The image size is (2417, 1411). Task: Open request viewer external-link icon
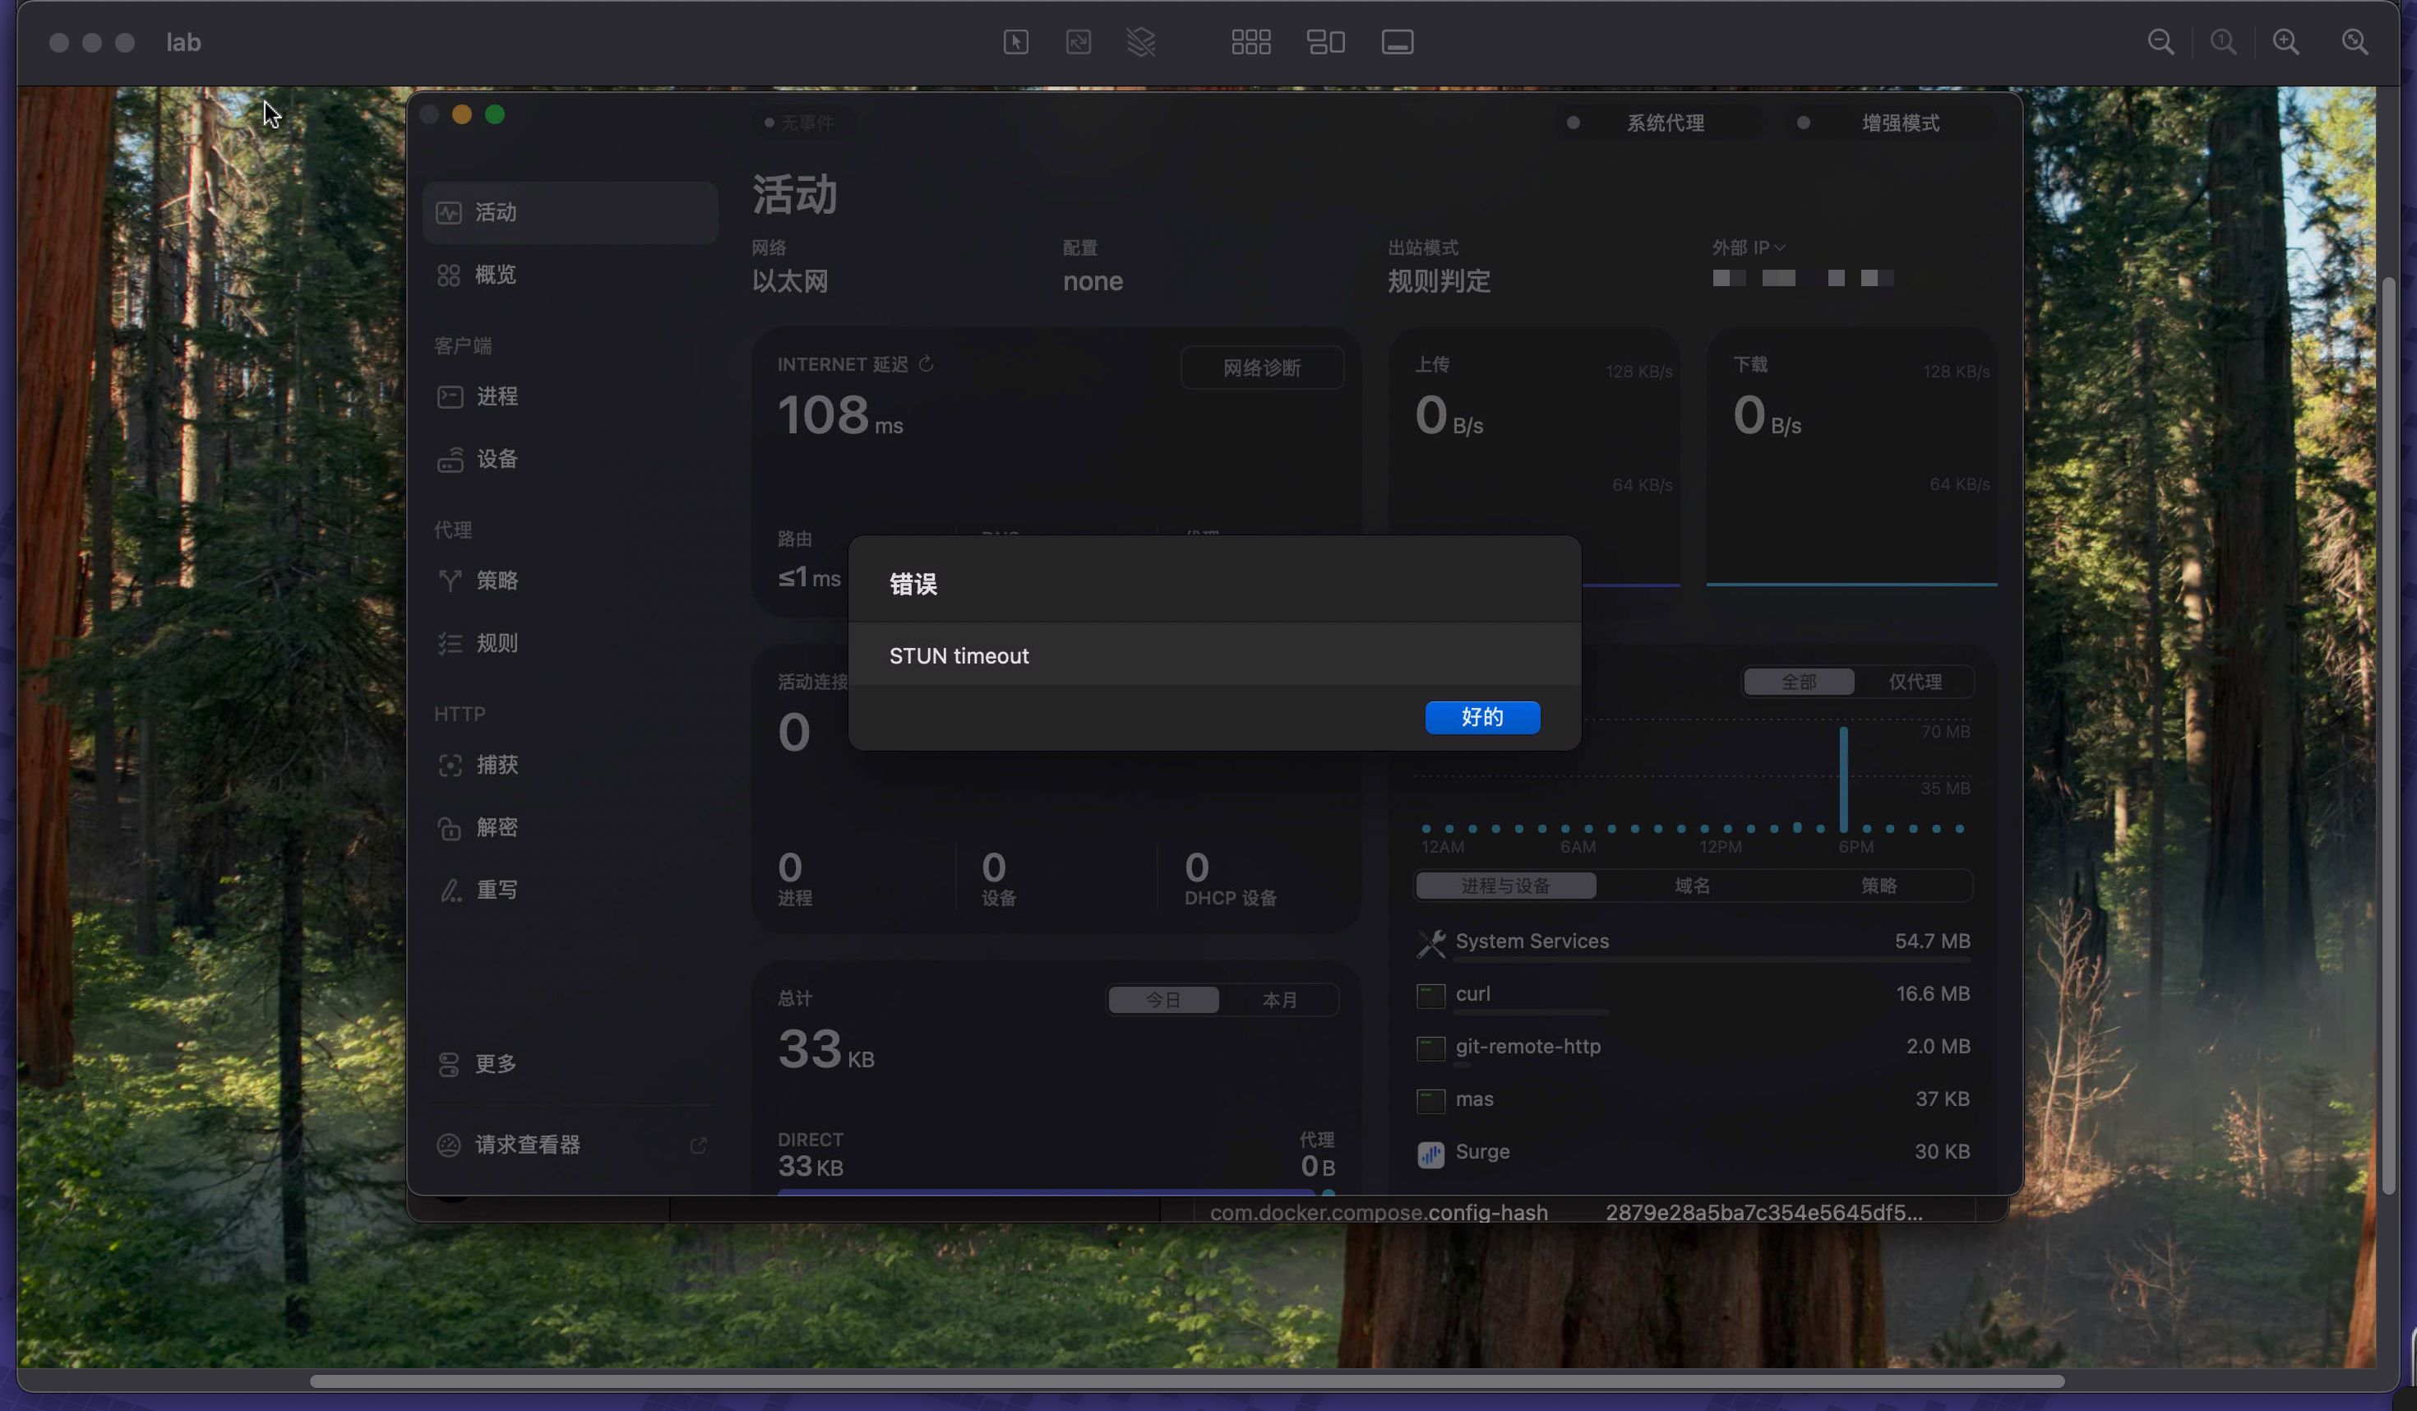click(698, 1145)
